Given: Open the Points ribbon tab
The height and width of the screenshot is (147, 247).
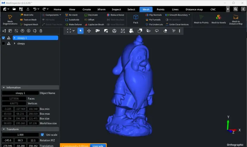Looking at the screenshot, I should click(161, 9).
